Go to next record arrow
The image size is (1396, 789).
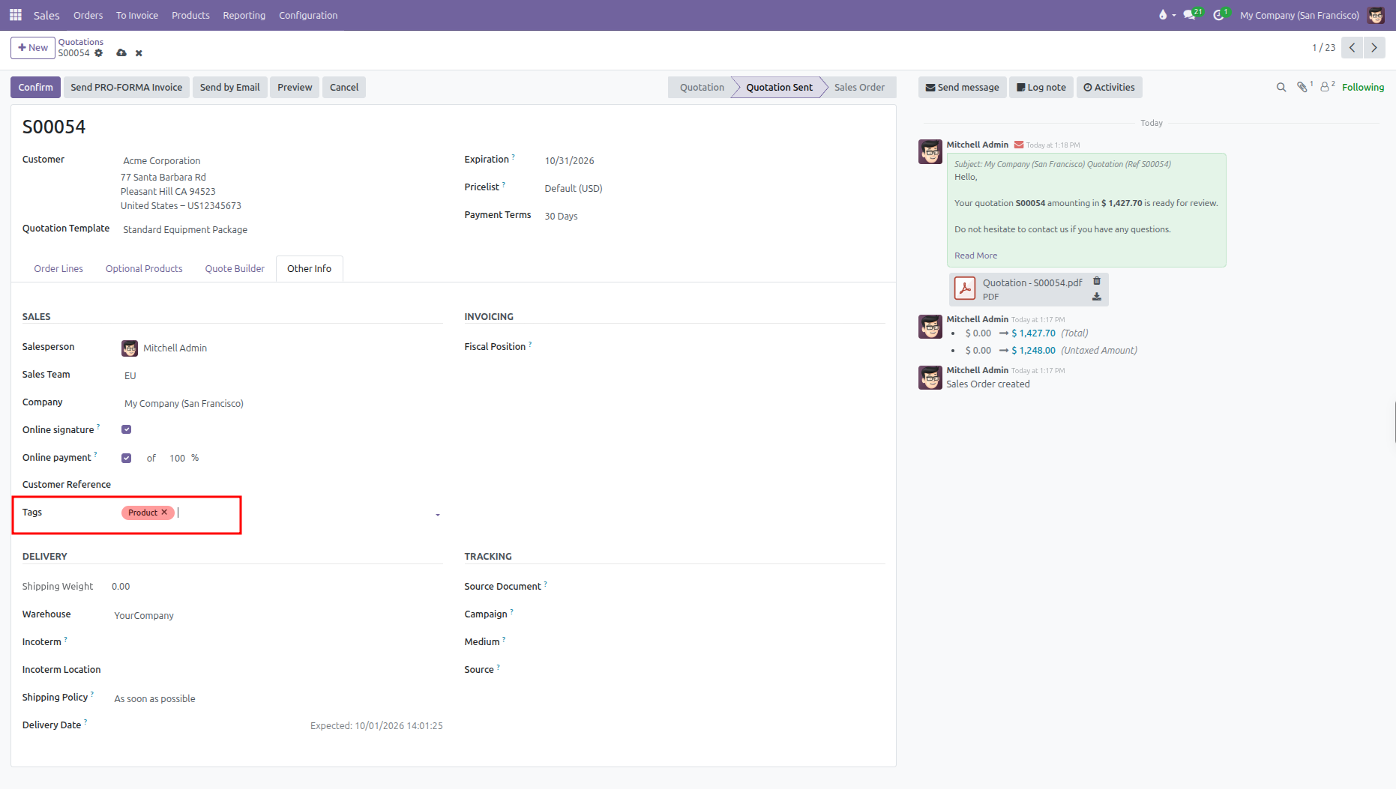tap(1374, 47)
